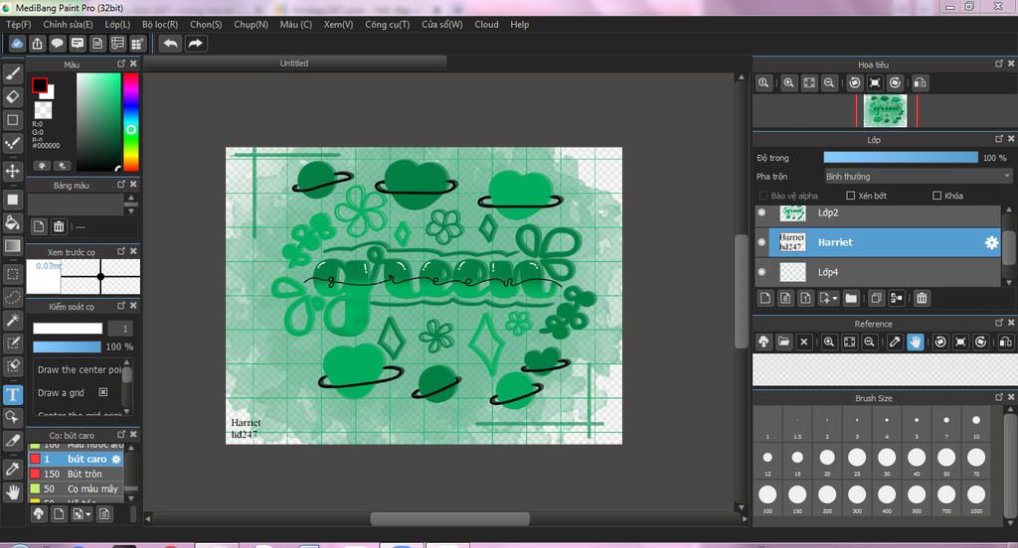The height and width of the screenshot is (548, 1018).
Task: Select the Divide frame tool
Action: pos(12,441)
